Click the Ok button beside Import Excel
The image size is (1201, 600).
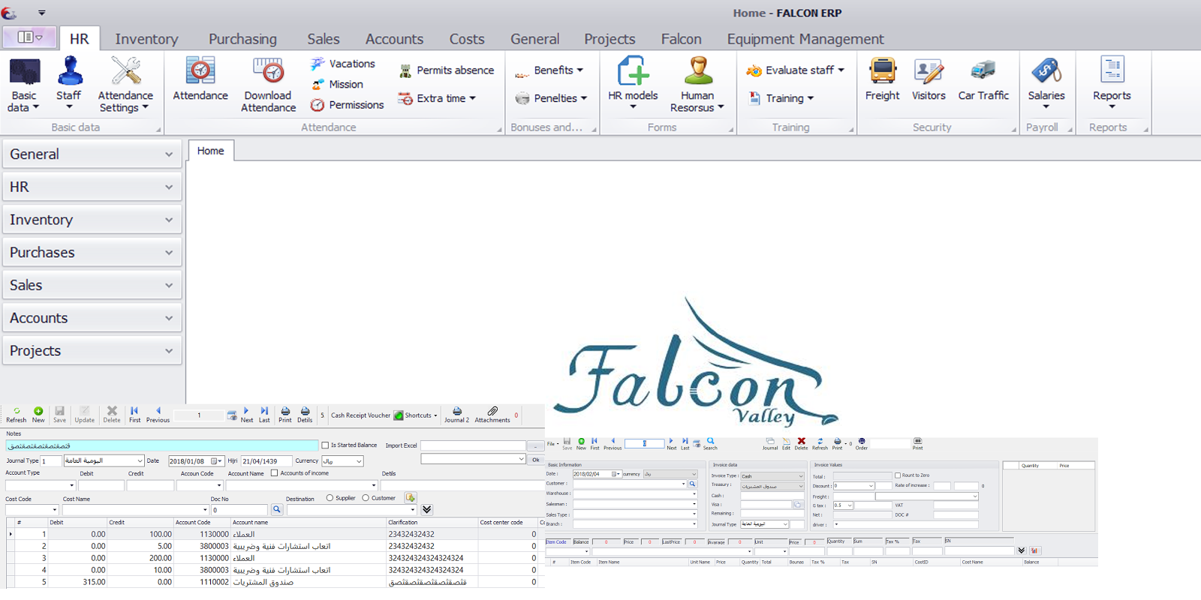pyautogui.click(x=536, y=460)
